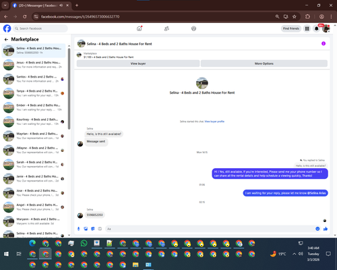The image size is (337, 270).
Task: Click the magnifier icon in address bar
Action: coord(277,17)
